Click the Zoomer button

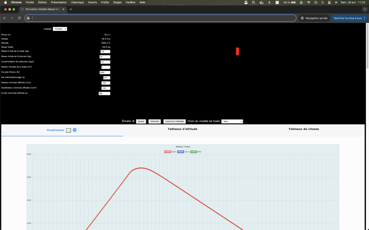[141, 121]
